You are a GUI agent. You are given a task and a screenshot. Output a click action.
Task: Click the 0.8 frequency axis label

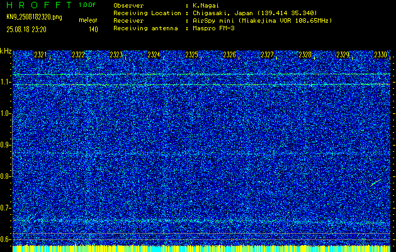pyautogui.click(x=5, y=176)
